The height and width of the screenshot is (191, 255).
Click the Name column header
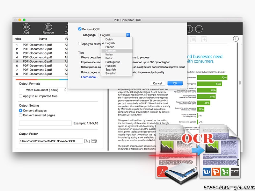pyautogui.click(x=43, y=39)
